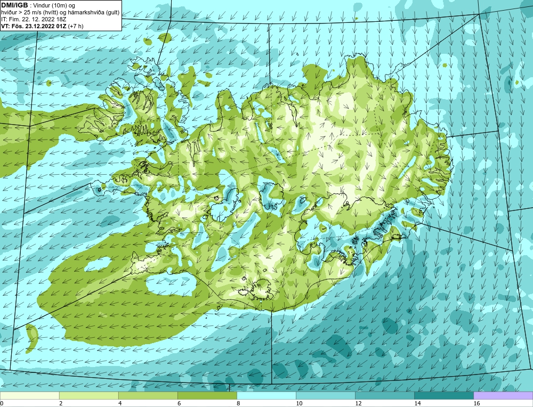Click the 10–12 m/s light teal legend swatch

click(325, 395)
